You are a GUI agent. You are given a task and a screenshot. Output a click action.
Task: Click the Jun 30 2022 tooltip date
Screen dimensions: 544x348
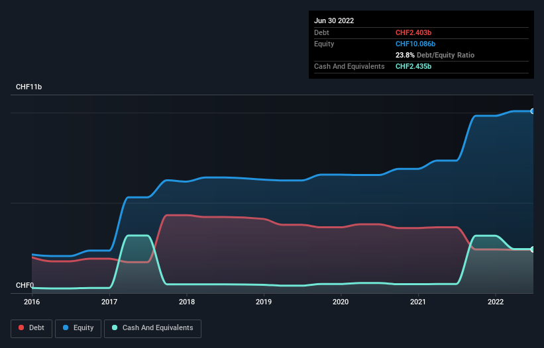pos(334,21)
